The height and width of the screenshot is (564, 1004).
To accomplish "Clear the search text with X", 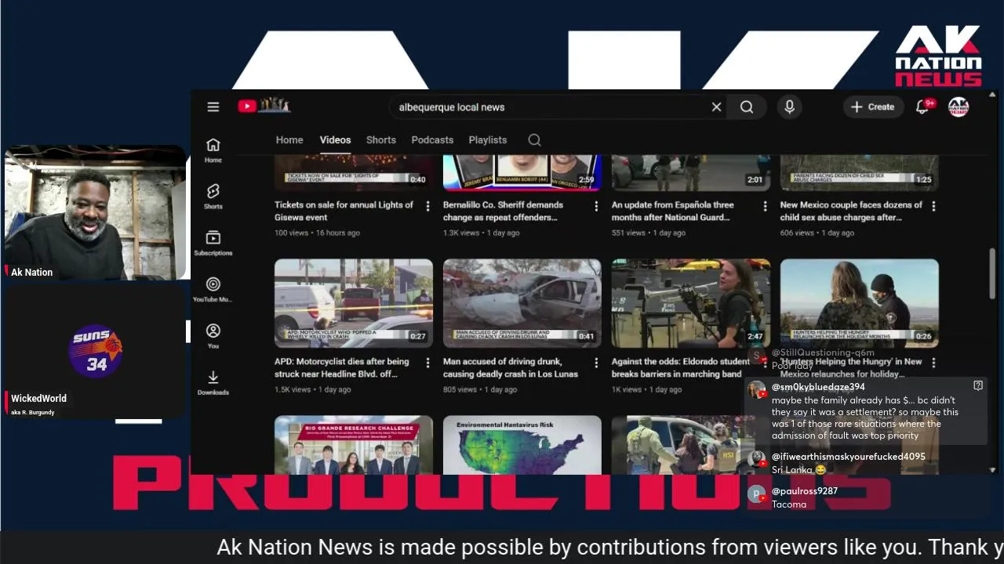I will [716, 107].
